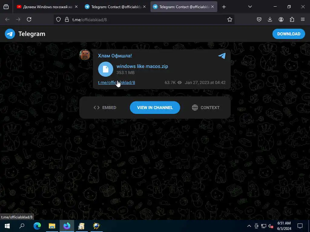
Task: Switch to the YouTube 'Делаем Windows' tab
Action: [47, 7]
